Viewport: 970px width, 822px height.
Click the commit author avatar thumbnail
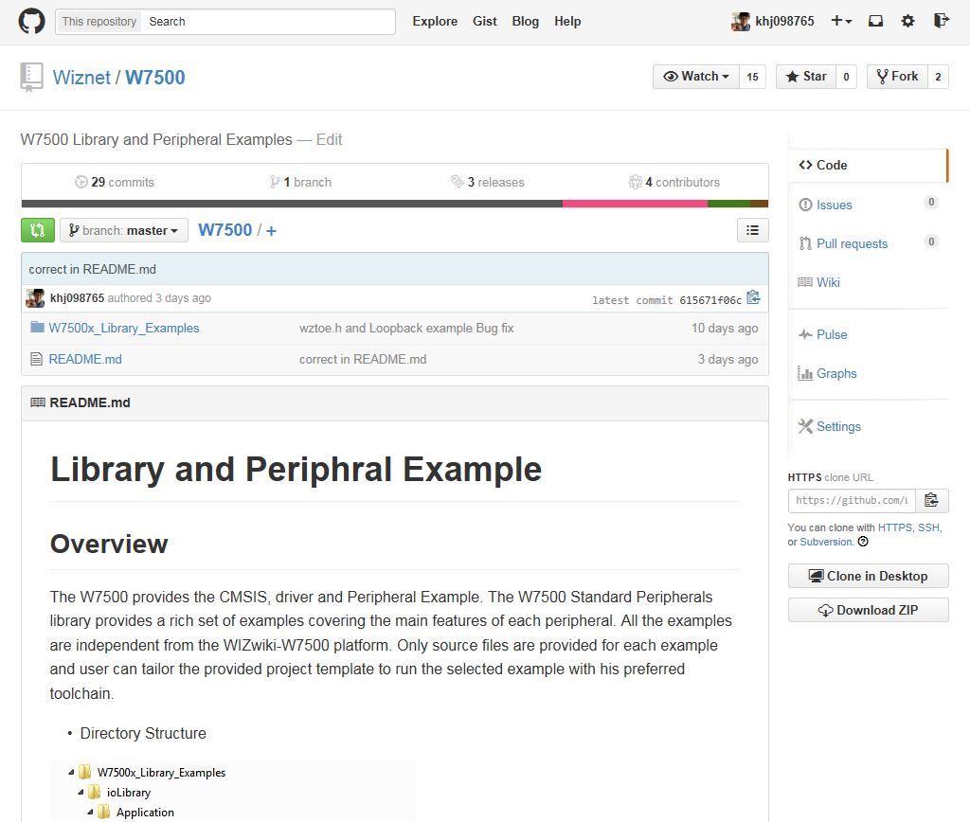click(35, 298)
